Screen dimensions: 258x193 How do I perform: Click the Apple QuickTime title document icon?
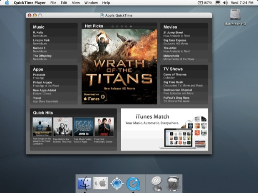[102, 15]
